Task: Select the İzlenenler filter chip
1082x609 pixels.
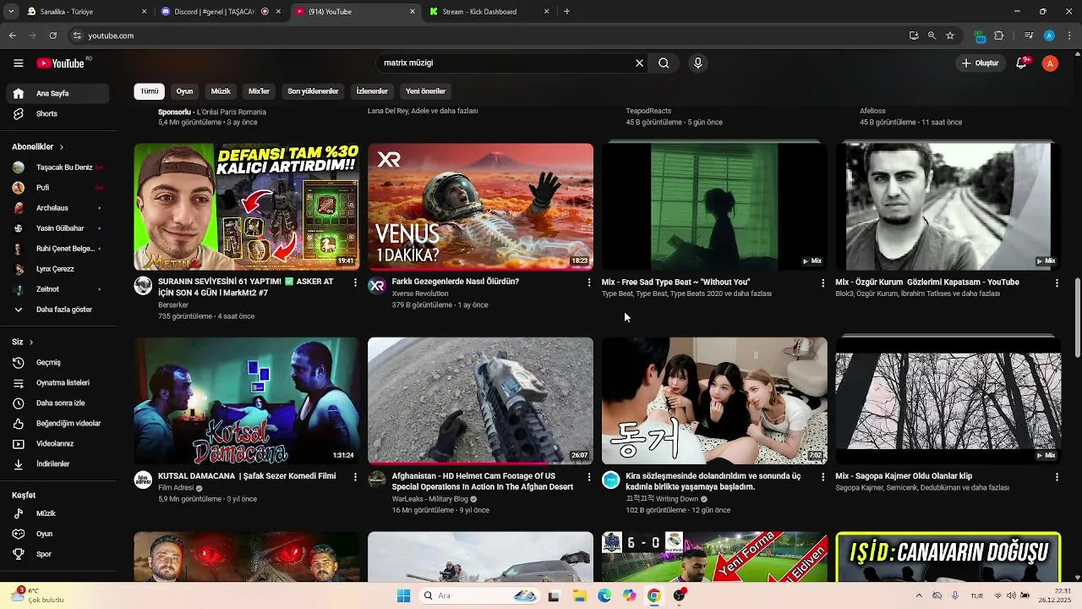Action: pos(372,91)
